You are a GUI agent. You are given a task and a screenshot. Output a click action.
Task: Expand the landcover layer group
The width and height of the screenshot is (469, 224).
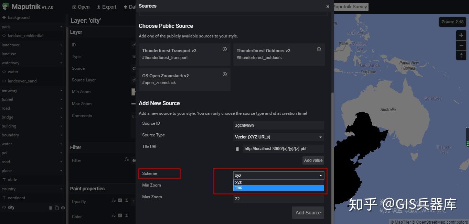pyautogui.click(x=33, y=45)
